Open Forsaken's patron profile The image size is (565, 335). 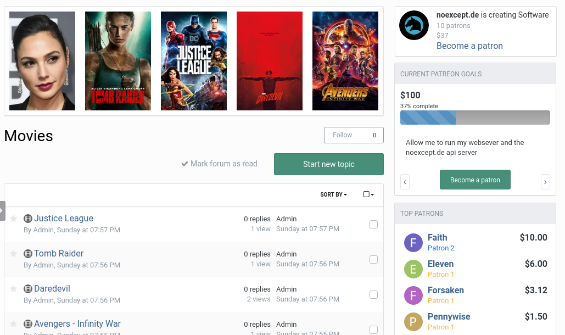pyautogui.click(x=446, y=291)
